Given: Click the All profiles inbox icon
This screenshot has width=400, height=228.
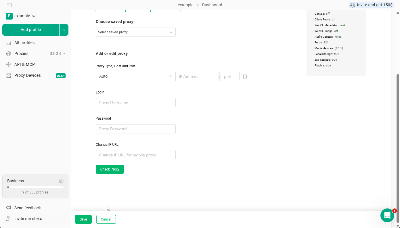Looking at the screenshot, I should pyautogui.click(x=9, y=43).
